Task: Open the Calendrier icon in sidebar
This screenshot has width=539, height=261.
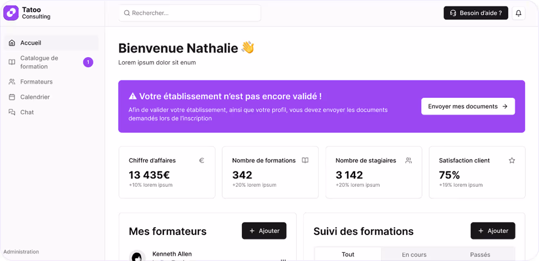Action: (x=12, y=97)
